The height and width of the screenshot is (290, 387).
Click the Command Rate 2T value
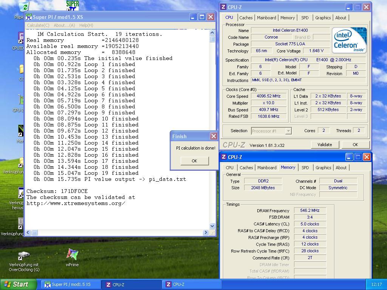pos(310,258)
